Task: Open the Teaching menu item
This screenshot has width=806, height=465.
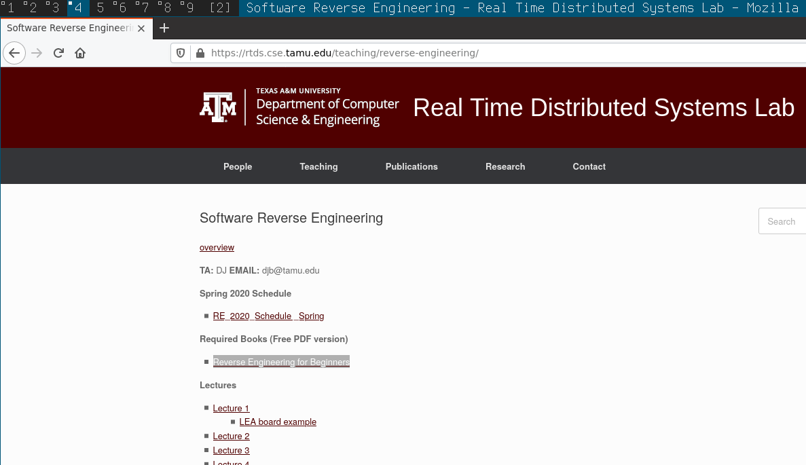Action: point(318,166)
